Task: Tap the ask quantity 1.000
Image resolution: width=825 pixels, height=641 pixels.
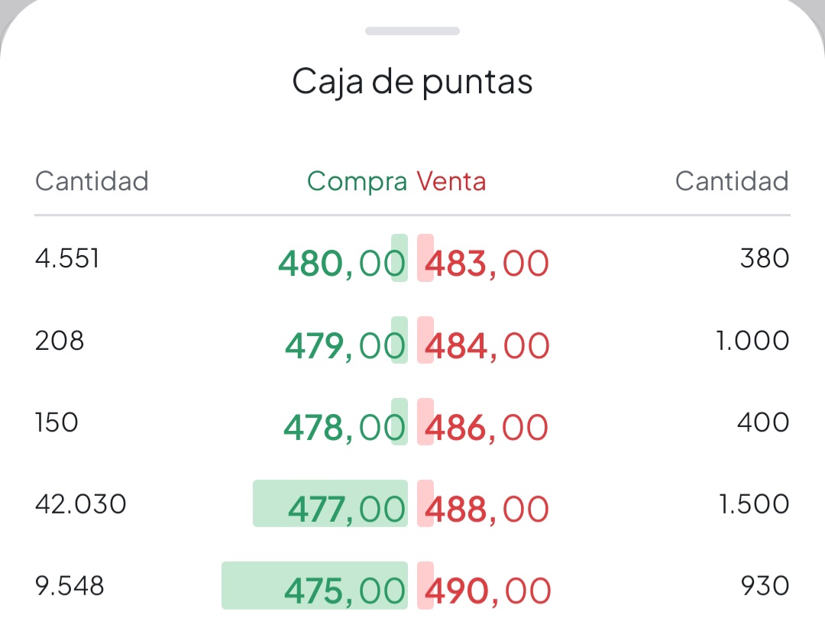Action: tap(754, 340)
